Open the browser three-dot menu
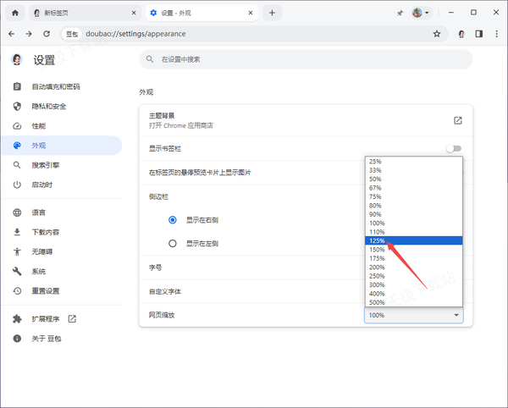This screenshot has height=408, width=508. (495, 34)
